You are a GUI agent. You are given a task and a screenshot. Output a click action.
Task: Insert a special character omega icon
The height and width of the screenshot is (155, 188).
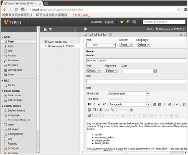click(184, 105)
